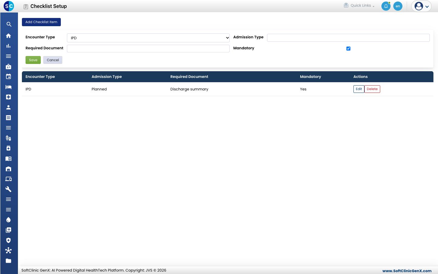Click the SC logo at top left
The image size is (438, 274).
pos(9,6)
